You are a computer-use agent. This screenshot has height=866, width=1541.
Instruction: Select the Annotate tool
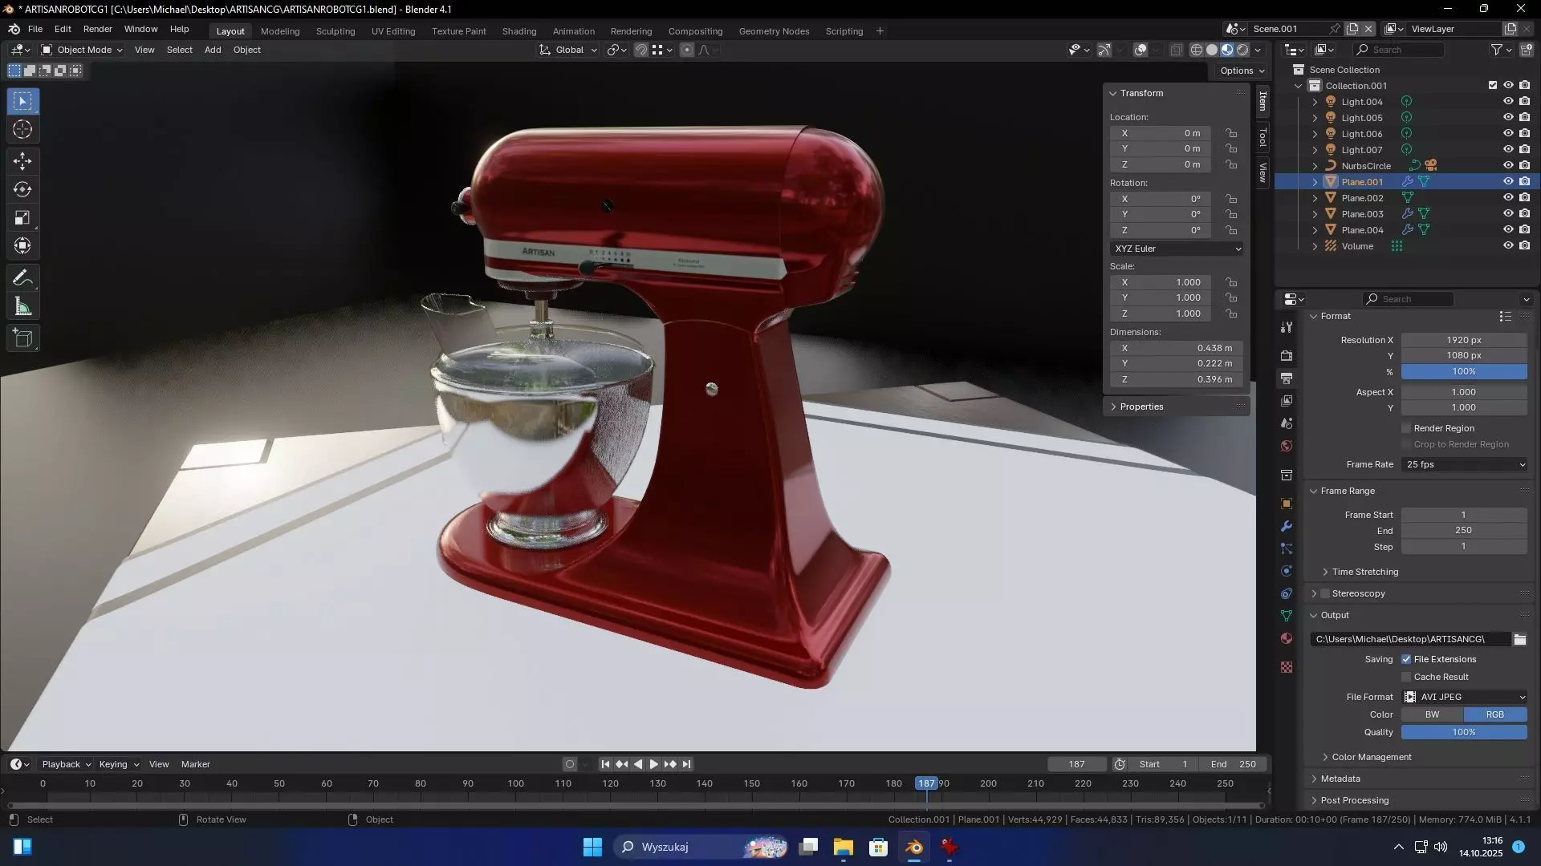pos(22,278)
